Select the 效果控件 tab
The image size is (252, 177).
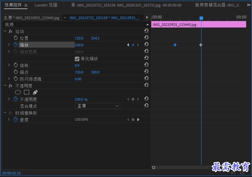click(x=13, y=5)
